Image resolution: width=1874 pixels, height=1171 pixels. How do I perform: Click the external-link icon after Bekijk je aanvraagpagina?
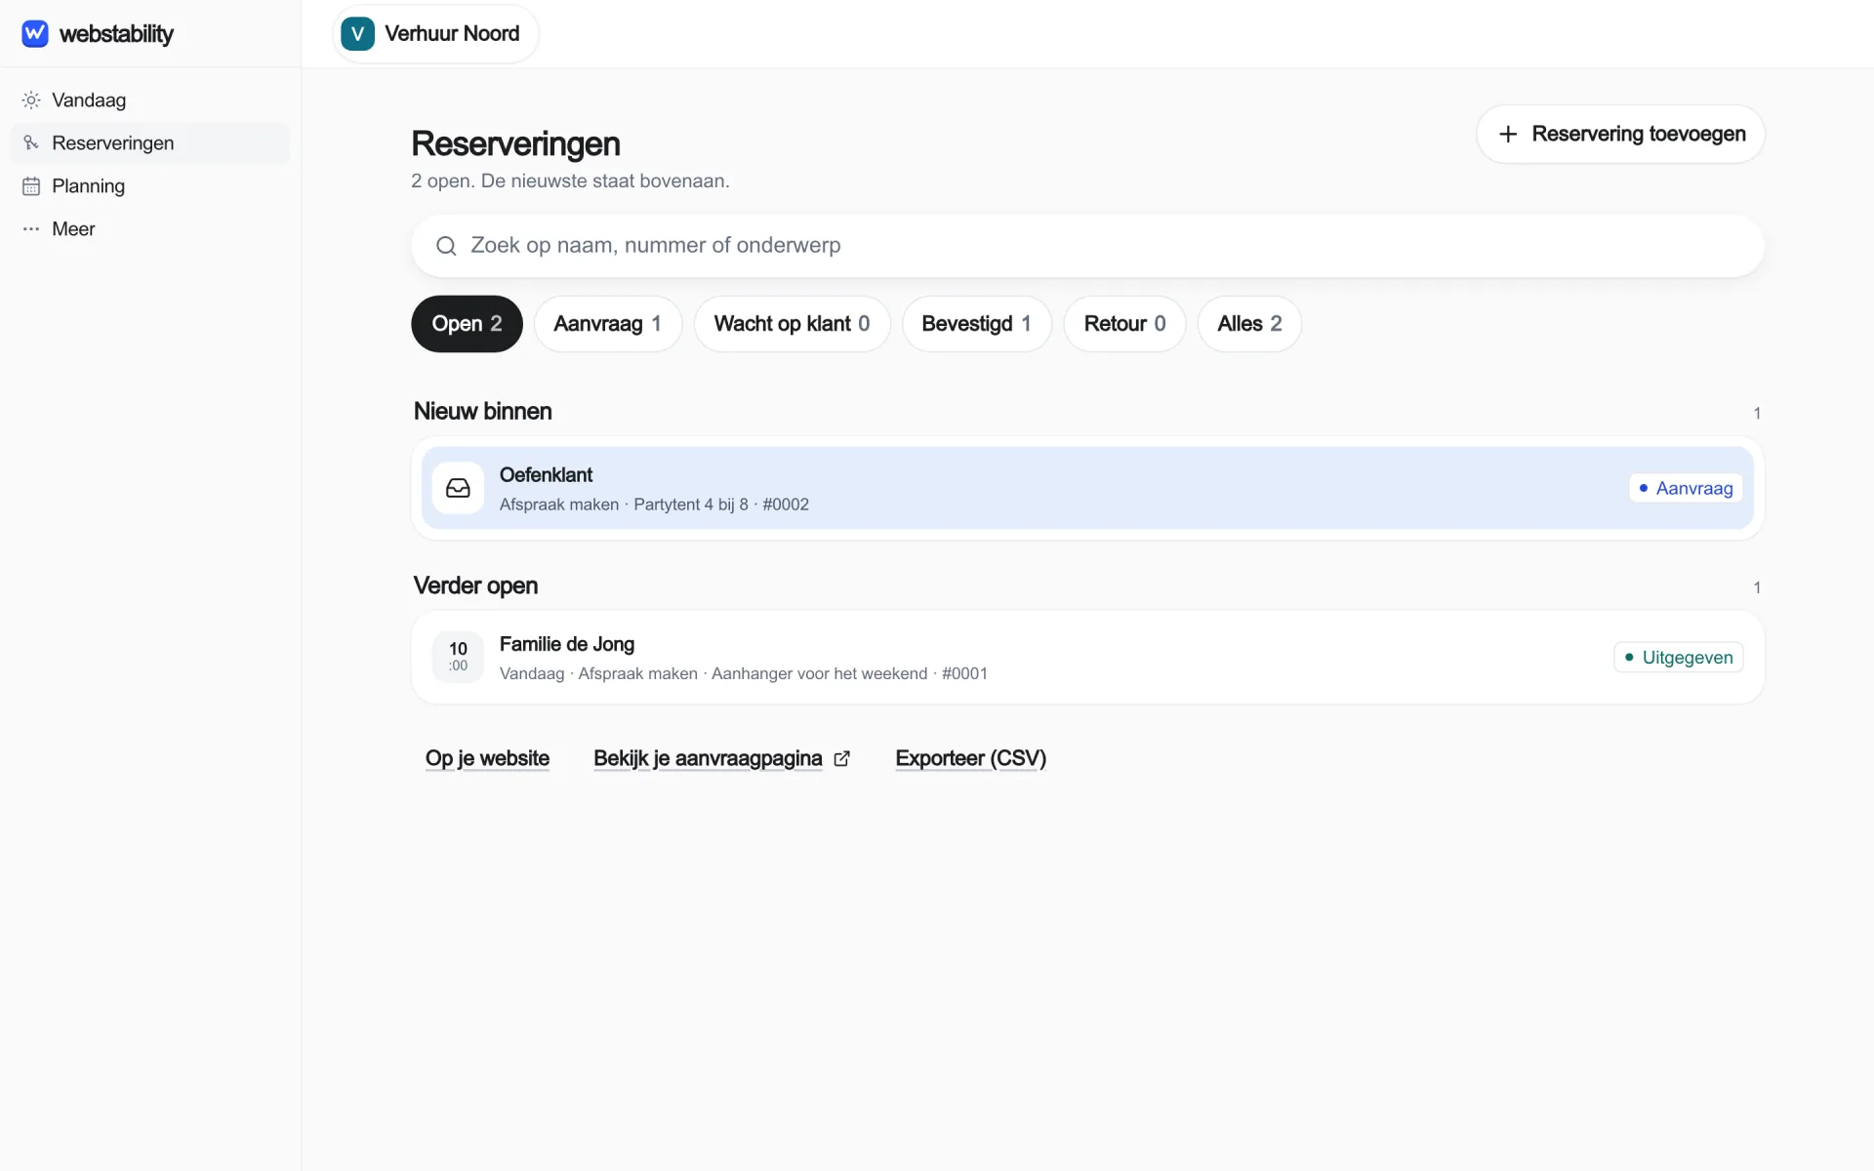pyautogui.click(x=841, y=759)
